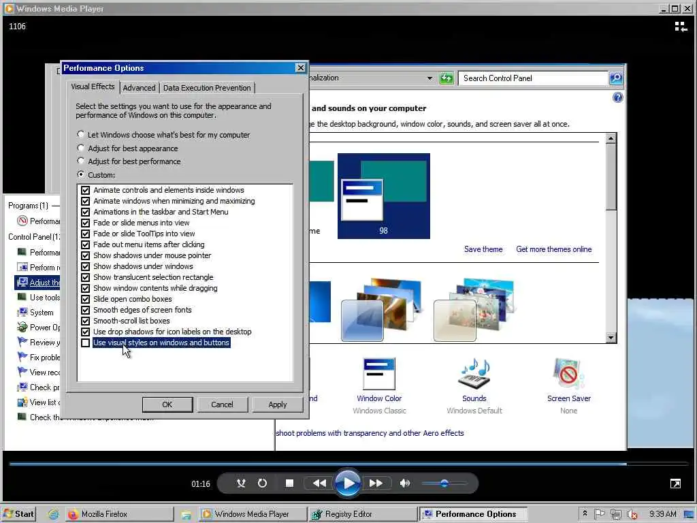The image size is (697, 523).
Task: Select the Visual Effects tab
Action: [x=93, y=86]
